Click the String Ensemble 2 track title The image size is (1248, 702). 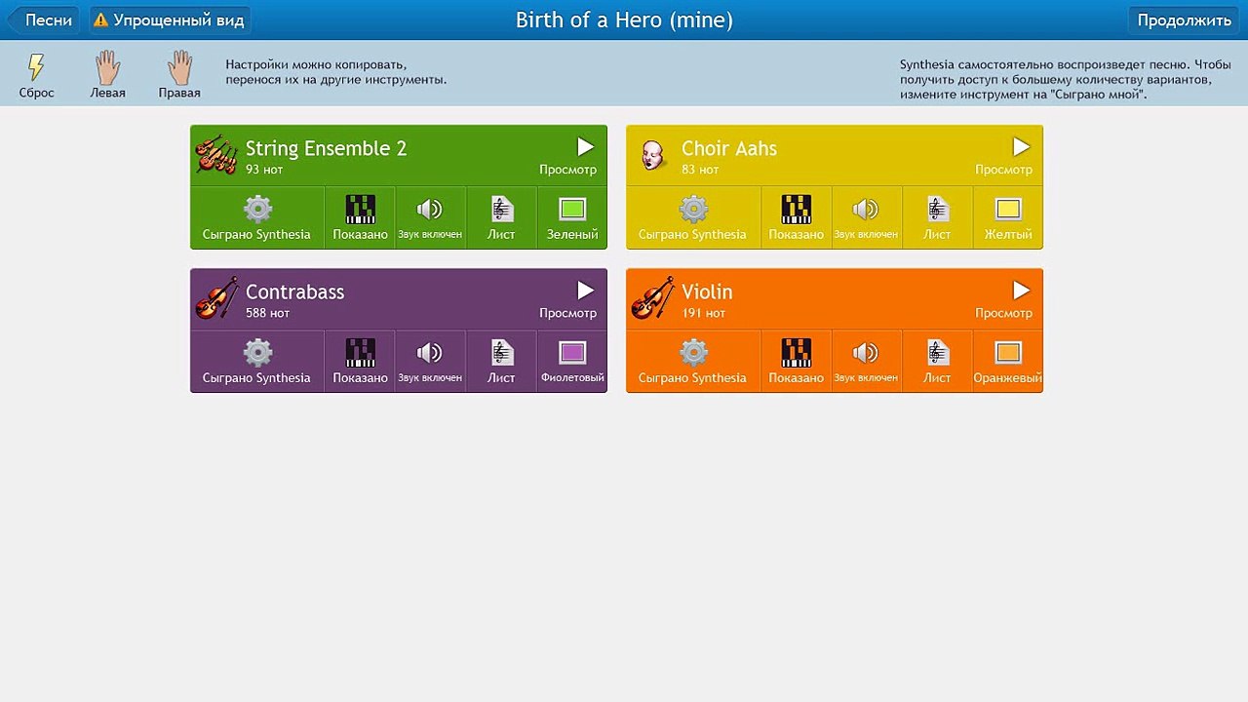[326, 148]
